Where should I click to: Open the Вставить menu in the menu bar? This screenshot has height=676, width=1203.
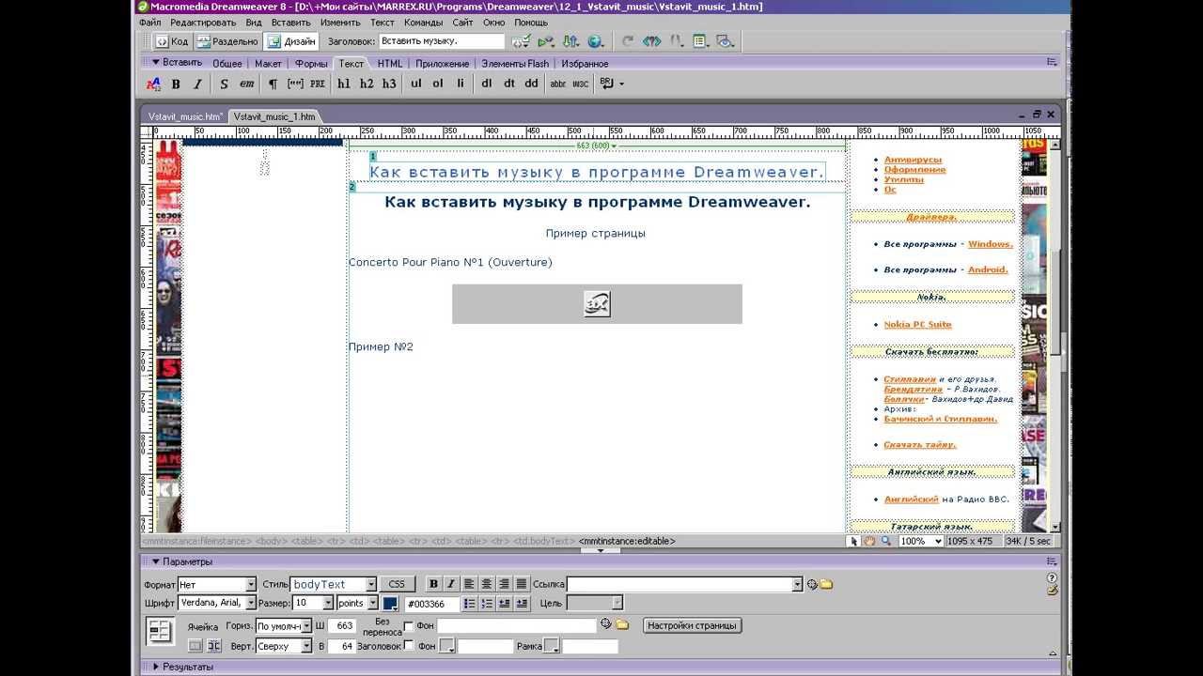tap(291, 23)
